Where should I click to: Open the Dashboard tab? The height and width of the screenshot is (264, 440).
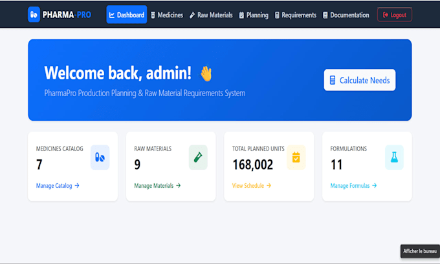point(127,15)
